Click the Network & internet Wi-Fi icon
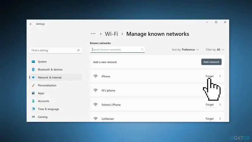Image resolution: width=252 pixels, height=142 pixels. (x=33, y=77)
